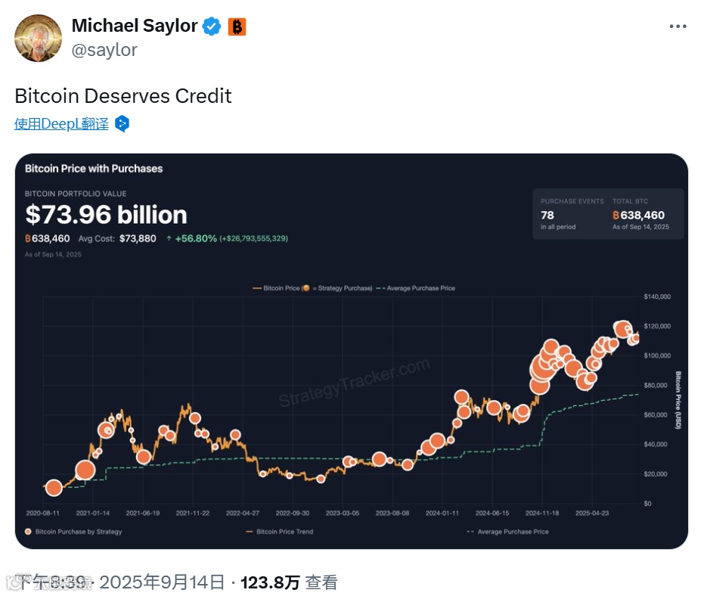Viewport: 704px width, 596px height.
Task: Toggle Average Purchase Price in top legend
Action: [416, 288]
